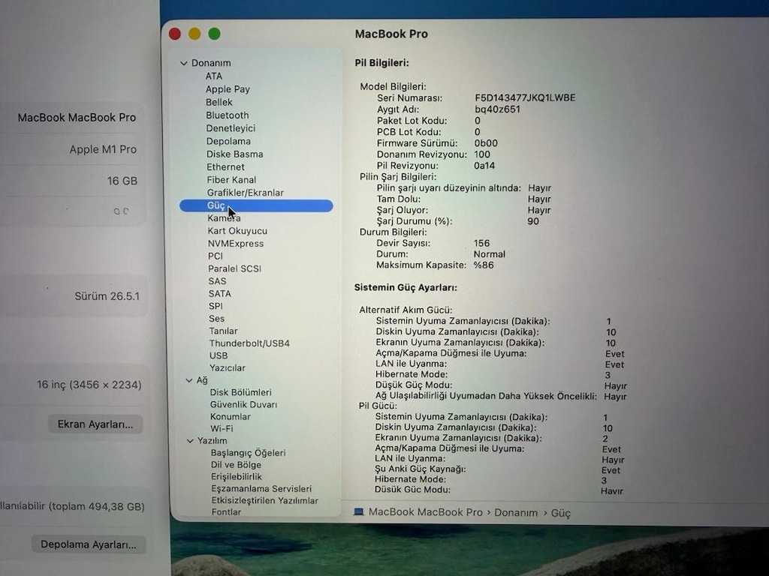Click MacBook MacBook Pro in path bar
This screenshot has height=576, width=769.
click(425, 512)
